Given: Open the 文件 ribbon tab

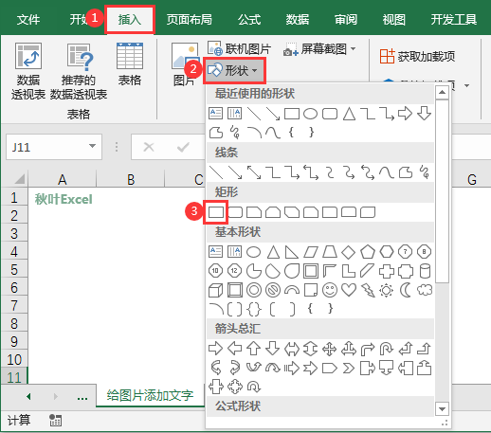Looking at the screenshot, I should click(x=28, y=20).
